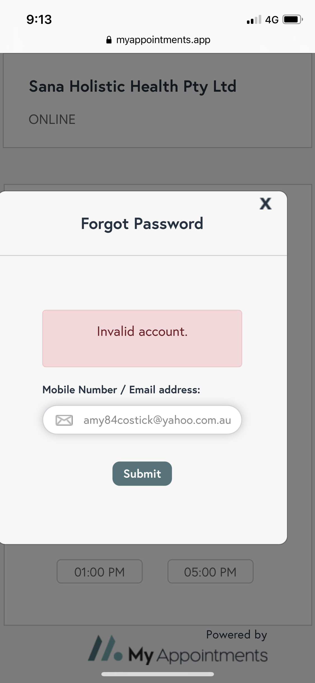Click the My Appointments logo mark
The height and width of the screenshot is (683, 315).
pyautogui.click(x=105, y=649)
